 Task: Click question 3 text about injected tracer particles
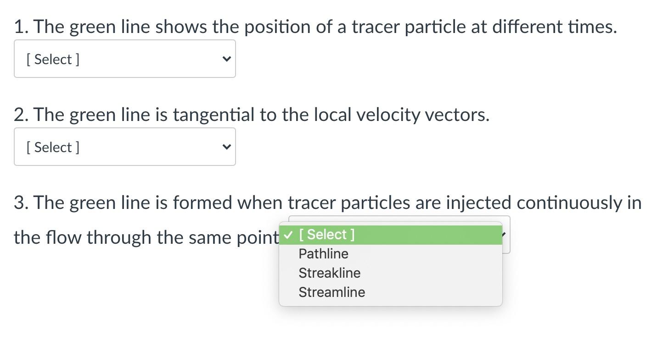(x=327, y=202)
